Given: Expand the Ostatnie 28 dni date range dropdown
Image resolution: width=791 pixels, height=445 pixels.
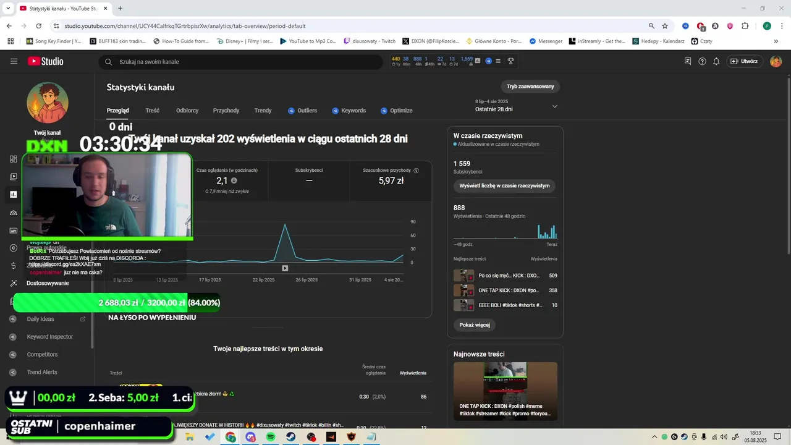Looking at the screenshot, I should (554, 106).
